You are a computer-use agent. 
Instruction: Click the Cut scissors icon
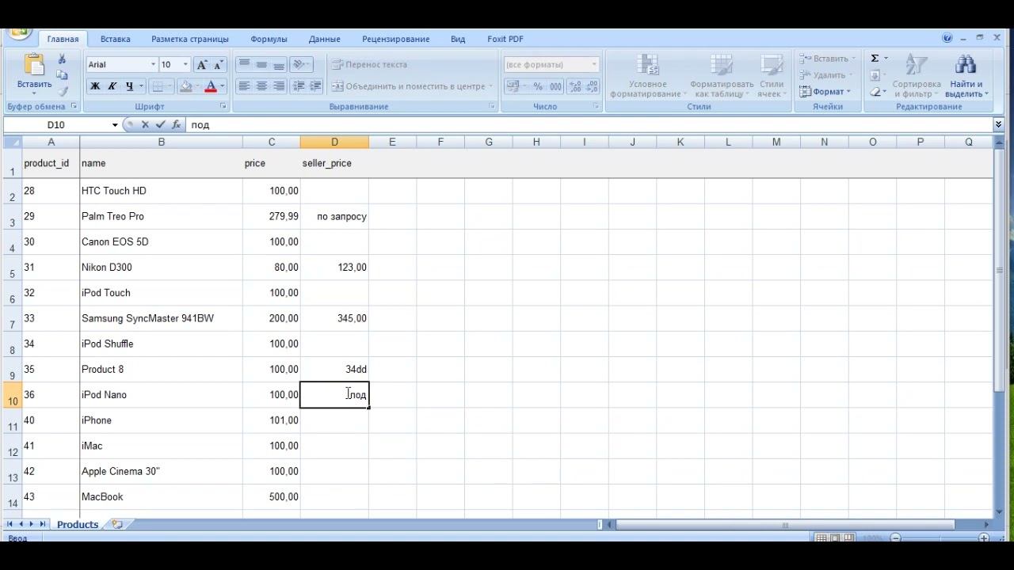pos(62,59)
